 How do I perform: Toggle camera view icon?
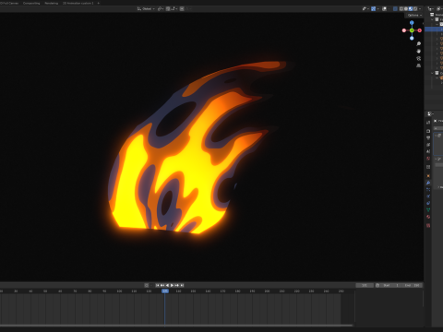[x=418, y=58]
